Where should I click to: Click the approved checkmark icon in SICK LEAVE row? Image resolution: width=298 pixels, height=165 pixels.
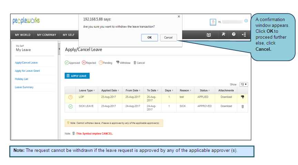pyautogui.click(x=70, y=107)
